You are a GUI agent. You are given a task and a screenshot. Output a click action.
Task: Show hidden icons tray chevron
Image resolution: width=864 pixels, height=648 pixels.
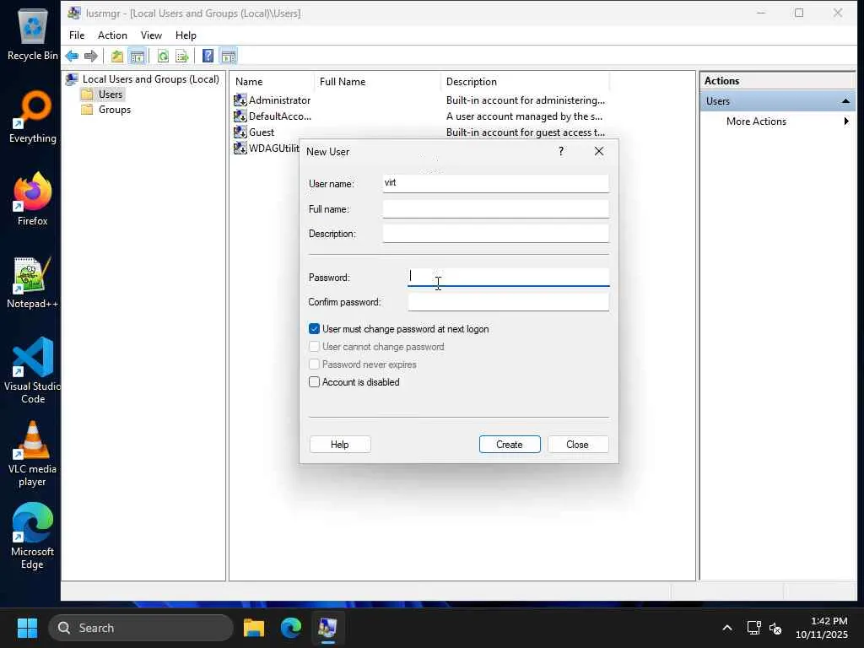pyautogui.click(x=727, y=628)
